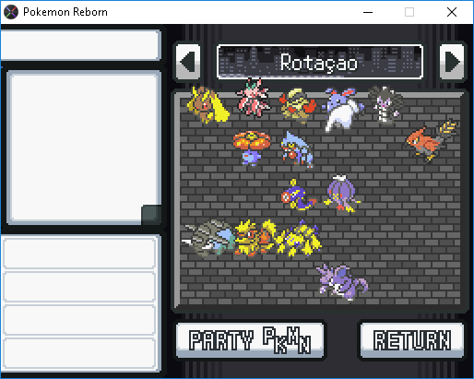The height and width of the screenshot is (379, 474).
Task: Pick the pink Lurantis sprite
Action: tap(254, 98)
